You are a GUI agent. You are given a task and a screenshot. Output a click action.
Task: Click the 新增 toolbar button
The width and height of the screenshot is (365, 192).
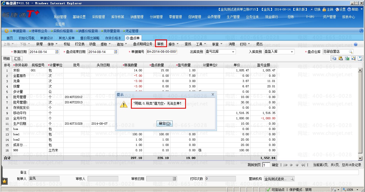click(x=40, y=44)
